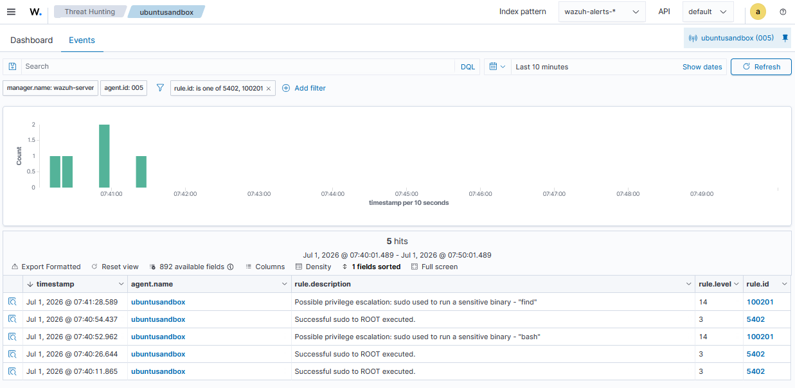
Task: Open 1 fields sorted menu
Action: coord(371,267)
